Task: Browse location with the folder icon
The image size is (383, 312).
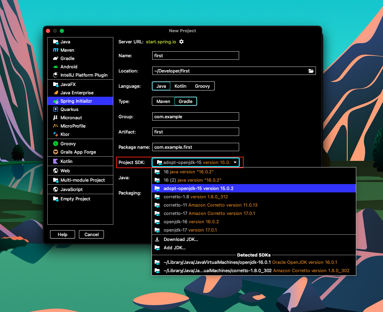Action: click(x=311, y=71)
